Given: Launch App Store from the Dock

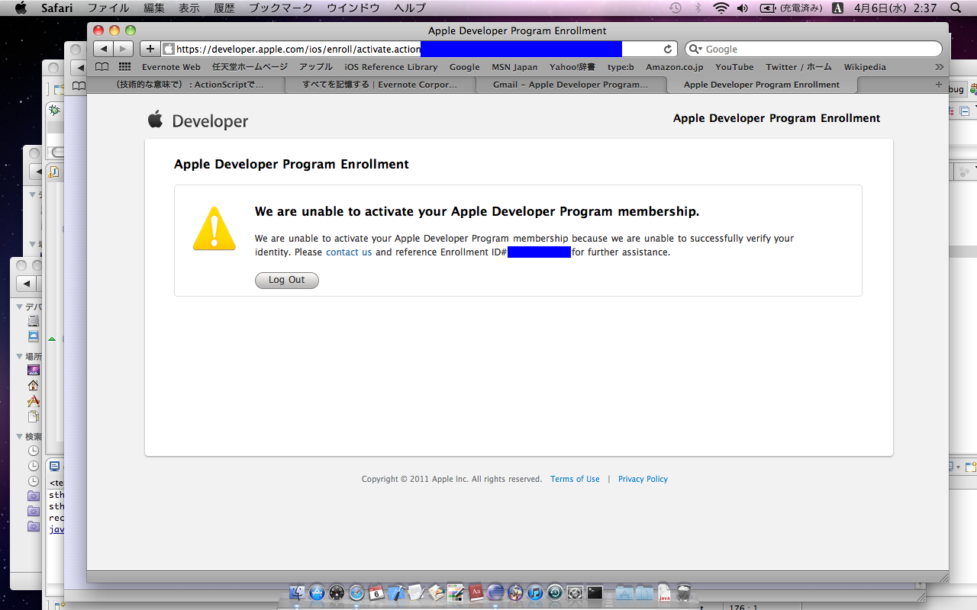Looking at the screenshot, I should (x=318, y=592).
